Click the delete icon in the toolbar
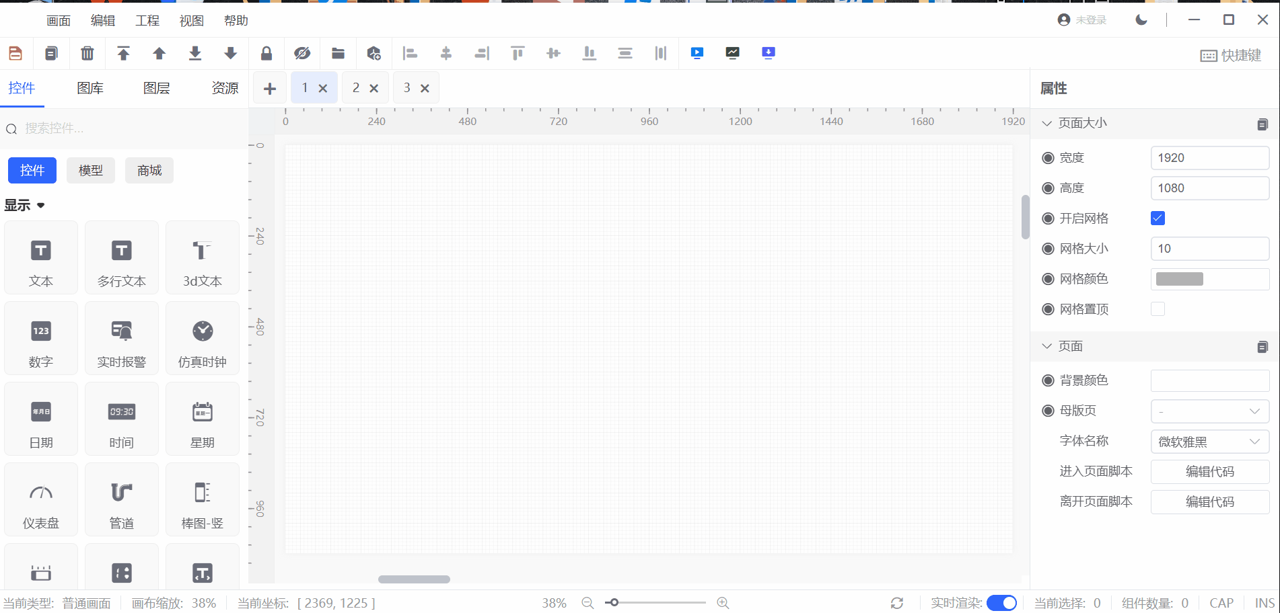The height and width of the screenshot is (613, 1280). pos(87,53)
